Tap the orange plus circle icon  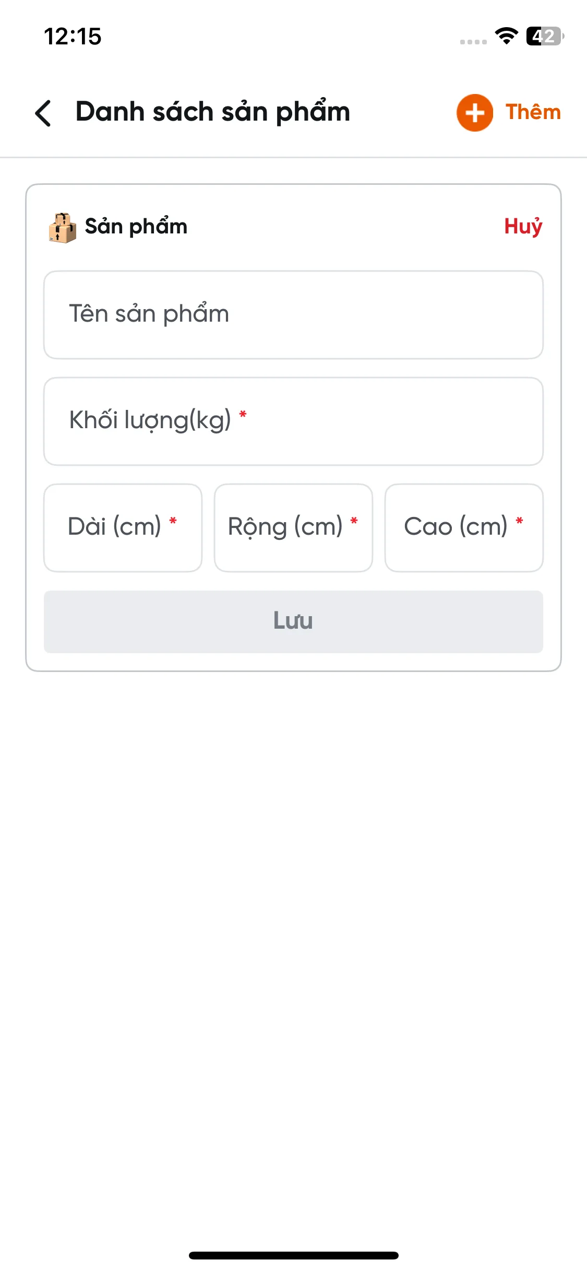[x=474, y=113]
